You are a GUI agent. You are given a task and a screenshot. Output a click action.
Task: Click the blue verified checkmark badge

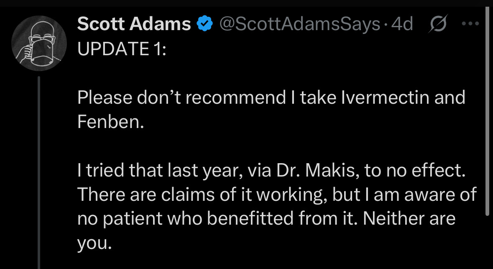pyautogui.click(x=204, y=24)
